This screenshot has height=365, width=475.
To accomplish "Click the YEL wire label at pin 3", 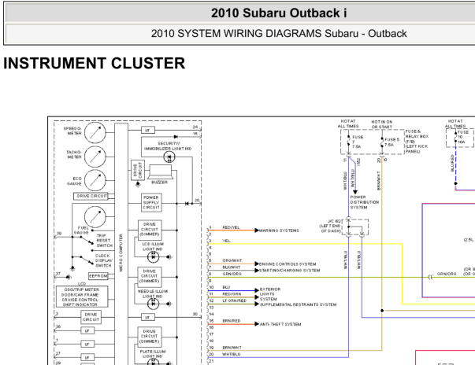I will [x=226, y=241].
